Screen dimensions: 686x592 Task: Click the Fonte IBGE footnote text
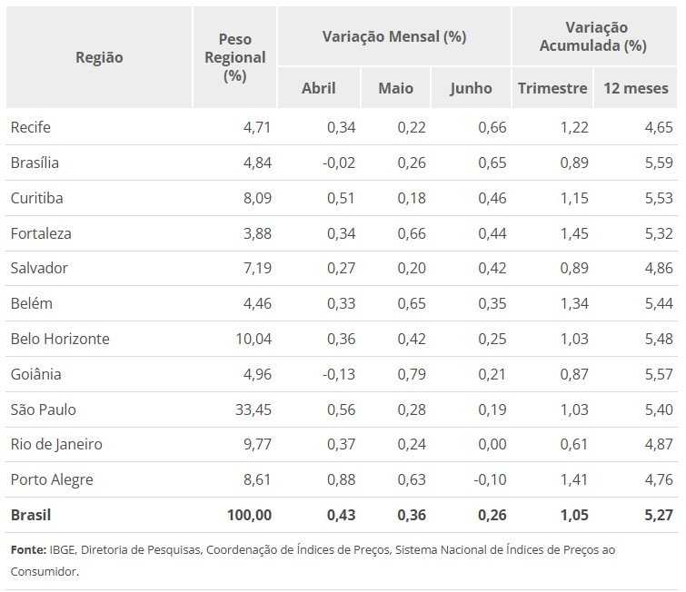click(x=313, y=560)
